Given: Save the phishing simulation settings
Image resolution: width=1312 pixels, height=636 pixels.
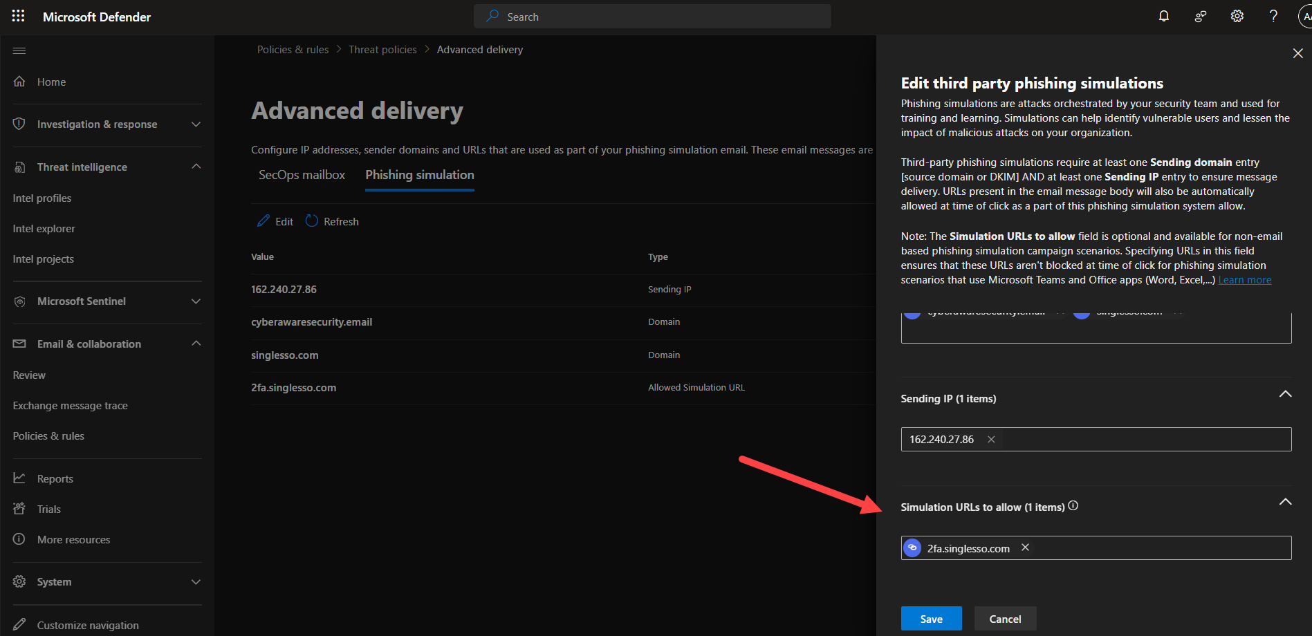Looking at the screenshot, I should pyautogui.click(x=931, y=619).
